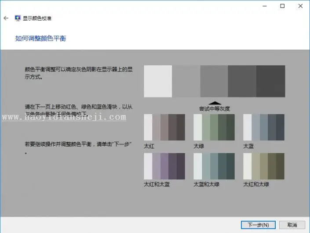The image size is (310, 233).
Task: Click the 太蓝 label text
Action: coord(248,146)
